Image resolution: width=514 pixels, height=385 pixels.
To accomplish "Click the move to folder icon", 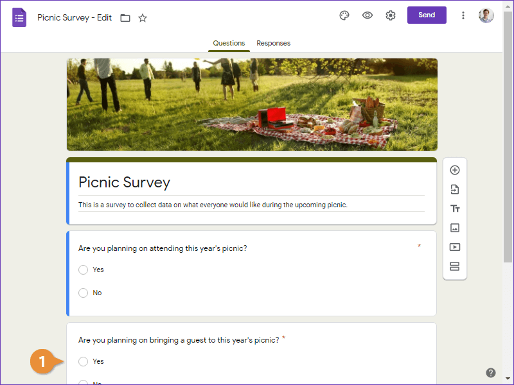I will pyautogui.click(x=125, y=18).
